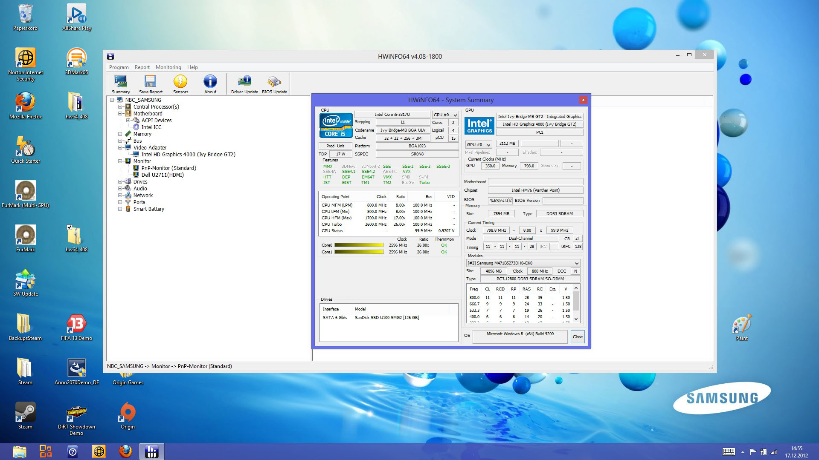The width and height of the screenshot is (819, 460).
Task: Expand the Central Processor(s) tree node
Action: point(120,107)
